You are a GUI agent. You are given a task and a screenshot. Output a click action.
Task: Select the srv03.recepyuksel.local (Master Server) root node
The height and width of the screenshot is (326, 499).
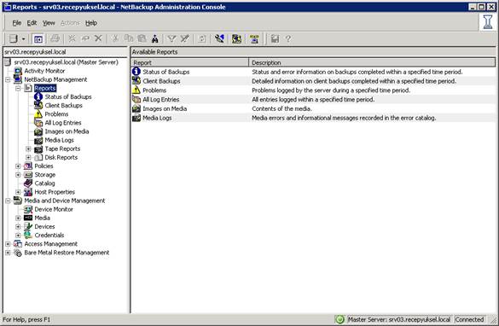[66, 62]
